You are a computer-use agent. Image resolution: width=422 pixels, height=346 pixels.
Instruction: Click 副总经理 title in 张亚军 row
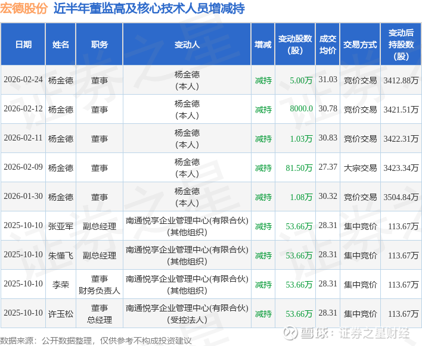coord(100,226)
